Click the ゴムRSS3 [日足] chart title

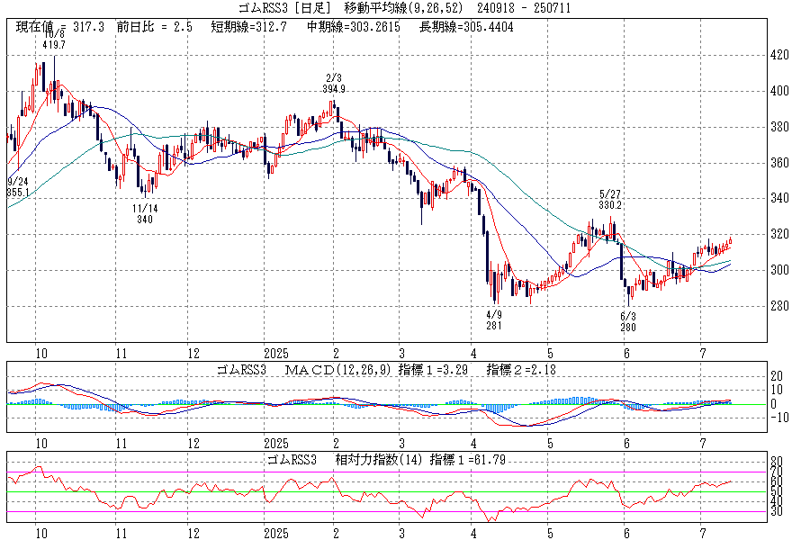[x=284, y=8]
